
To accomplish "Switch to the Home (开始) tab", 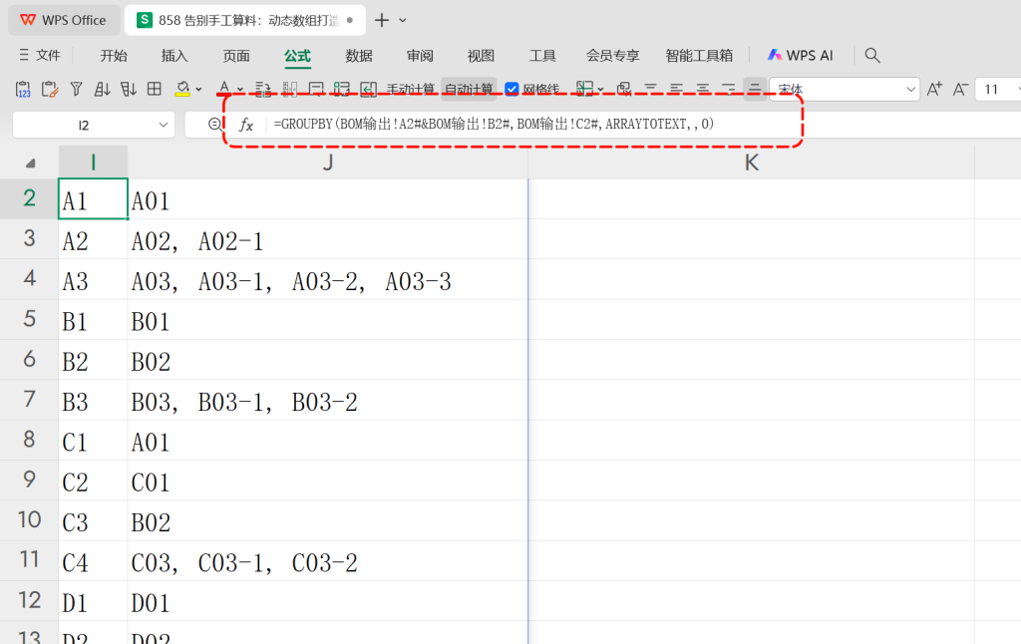I will tap(114, 56).
